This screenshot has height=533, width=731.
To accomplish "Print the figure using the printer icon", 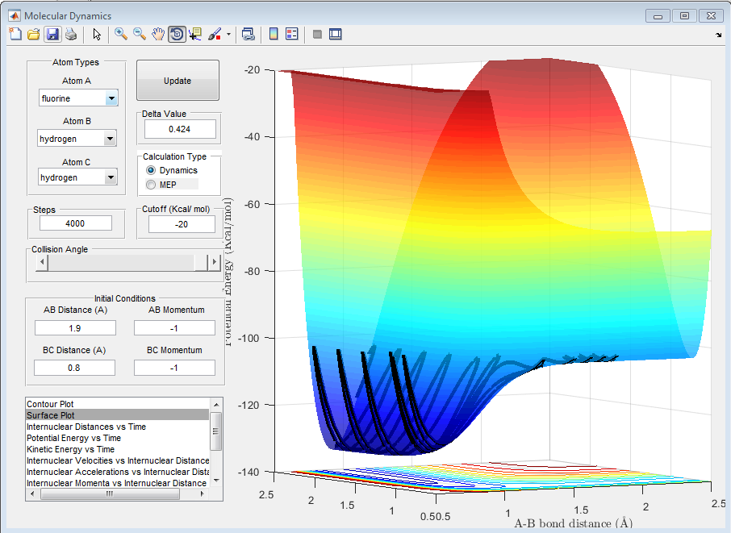I will [x=70, y=34].
